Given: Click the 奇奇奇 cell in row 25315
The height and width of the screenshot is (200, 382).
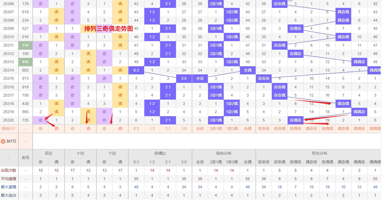Looking at the screenshot, I should click(264, 78).
